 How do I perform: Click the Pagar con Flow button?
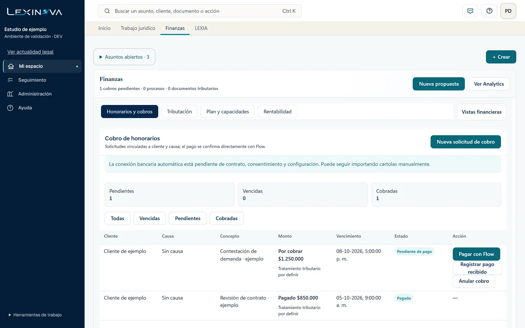point(476,254)
